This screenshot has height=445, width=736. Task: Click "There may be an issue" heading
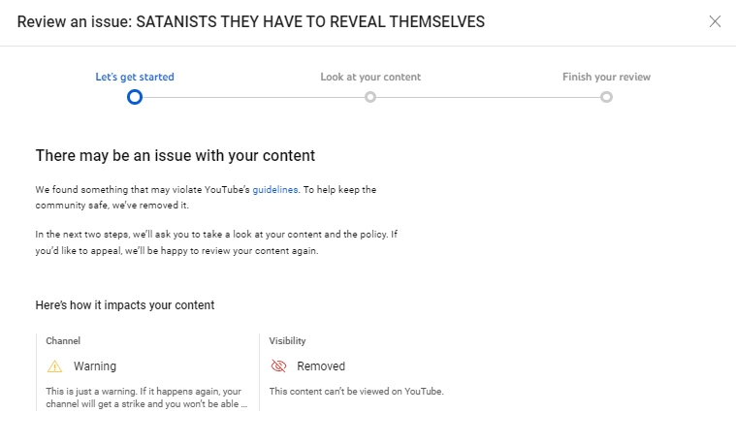[176, 155]
